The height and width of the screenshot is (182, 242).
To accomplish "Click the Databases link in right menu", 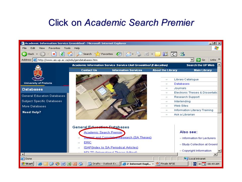I will [x=182, y=84].
